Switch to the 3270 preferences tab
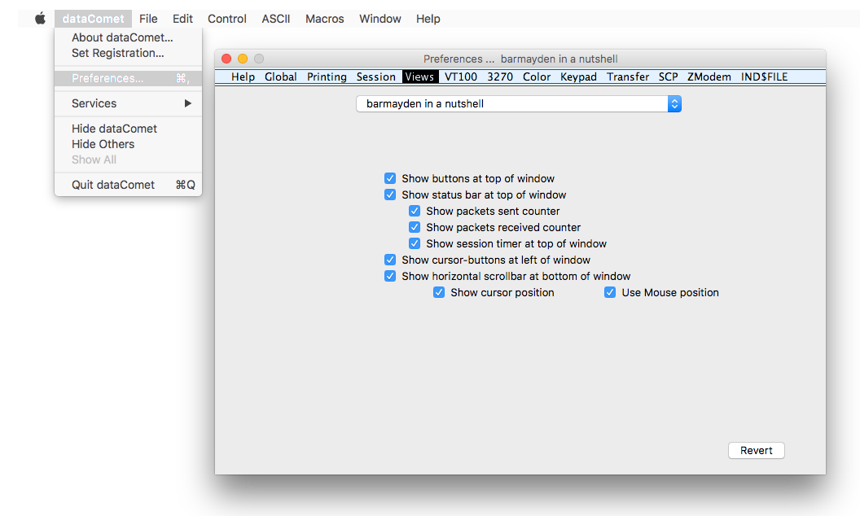The width and height of the screenshot is (860, 516). coord(500,77)
